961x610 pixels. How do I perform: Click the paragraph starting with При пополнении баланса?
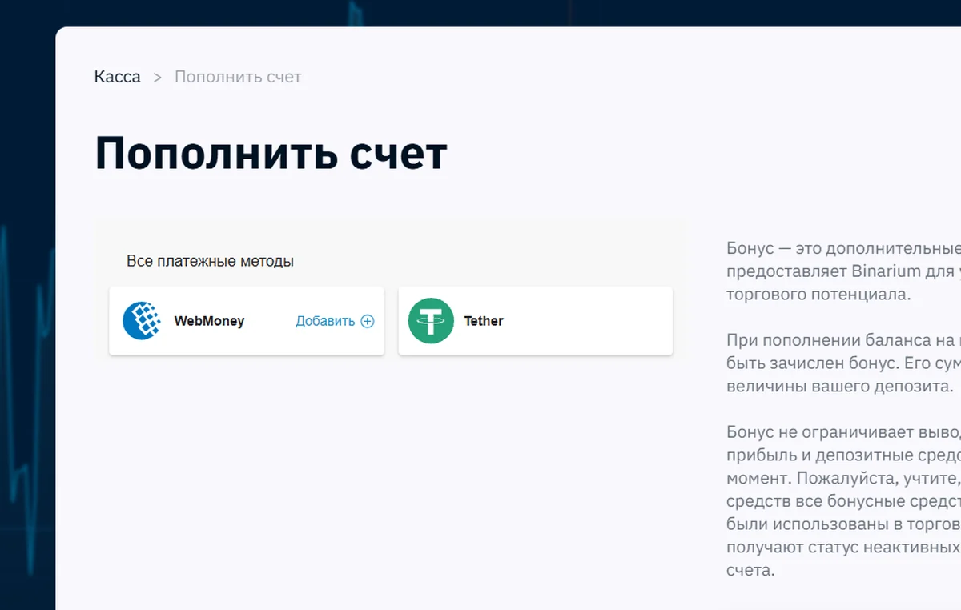(843, 363)
